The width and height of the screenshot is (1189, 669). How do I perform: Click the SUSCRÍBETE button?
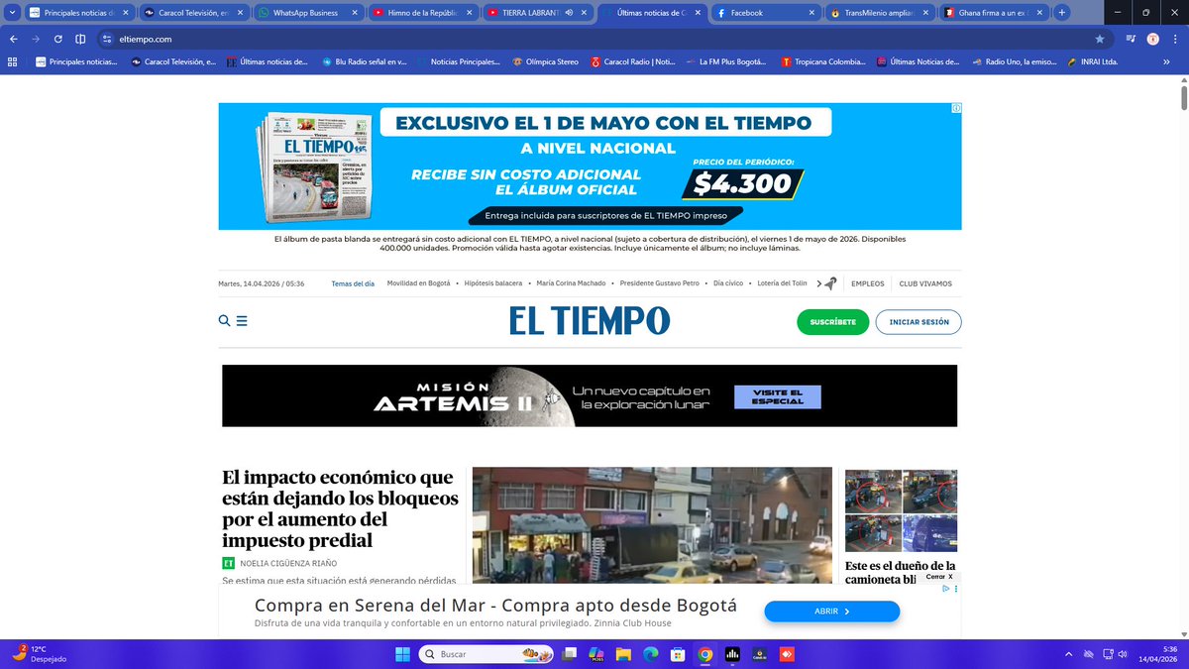pos(832,322)
